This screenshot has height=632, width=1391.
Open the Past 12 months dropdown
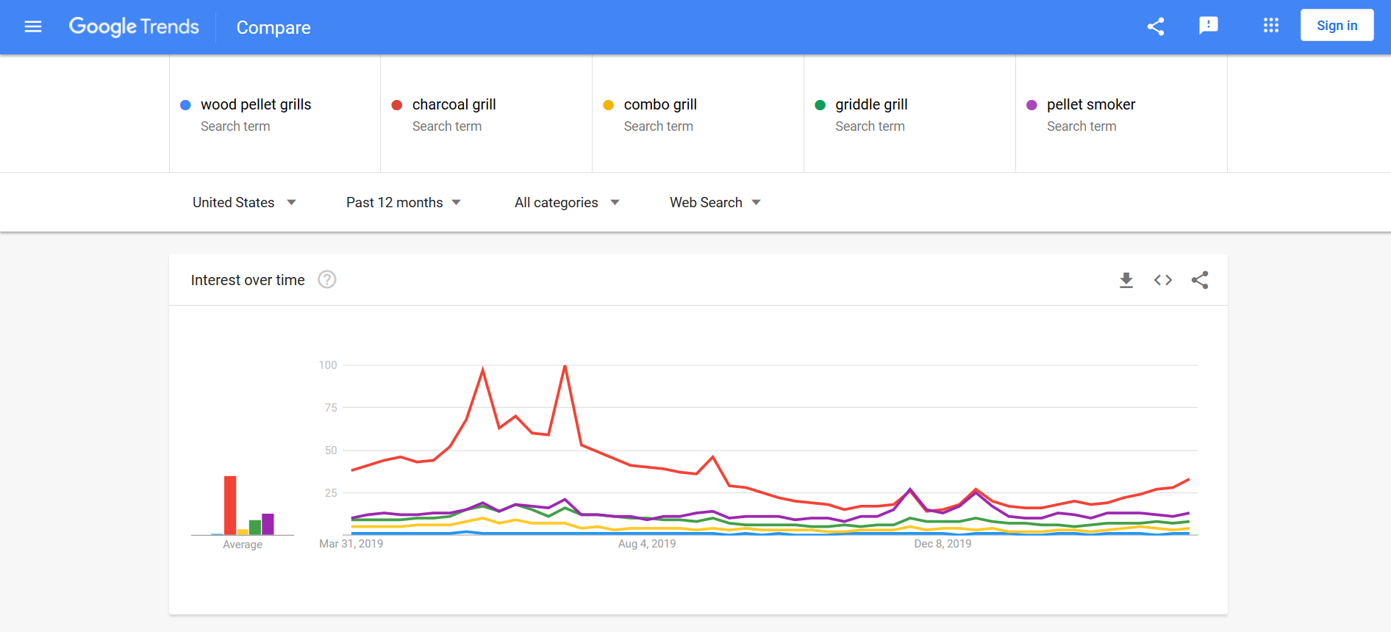403,203
